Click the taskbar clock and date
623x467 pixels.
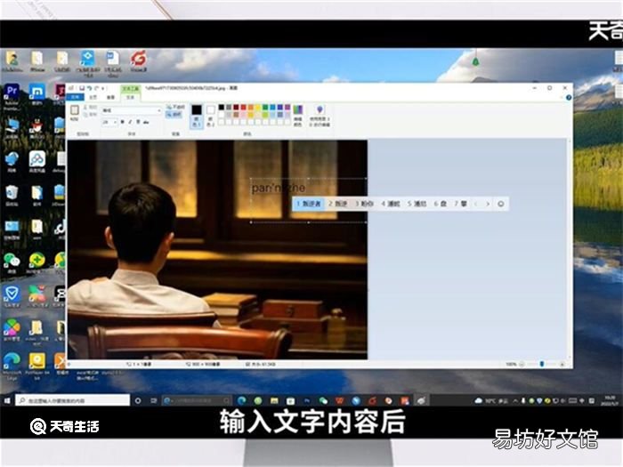[x=610, y=400]
